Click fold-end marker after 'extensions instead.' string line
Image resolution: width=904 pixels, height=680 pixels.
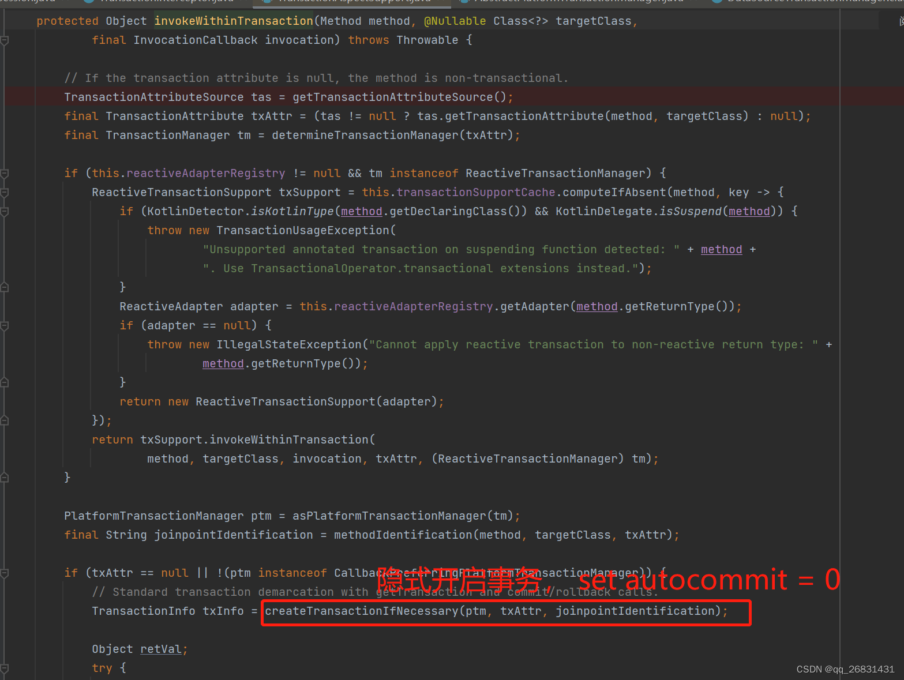[x=4, y=287]
